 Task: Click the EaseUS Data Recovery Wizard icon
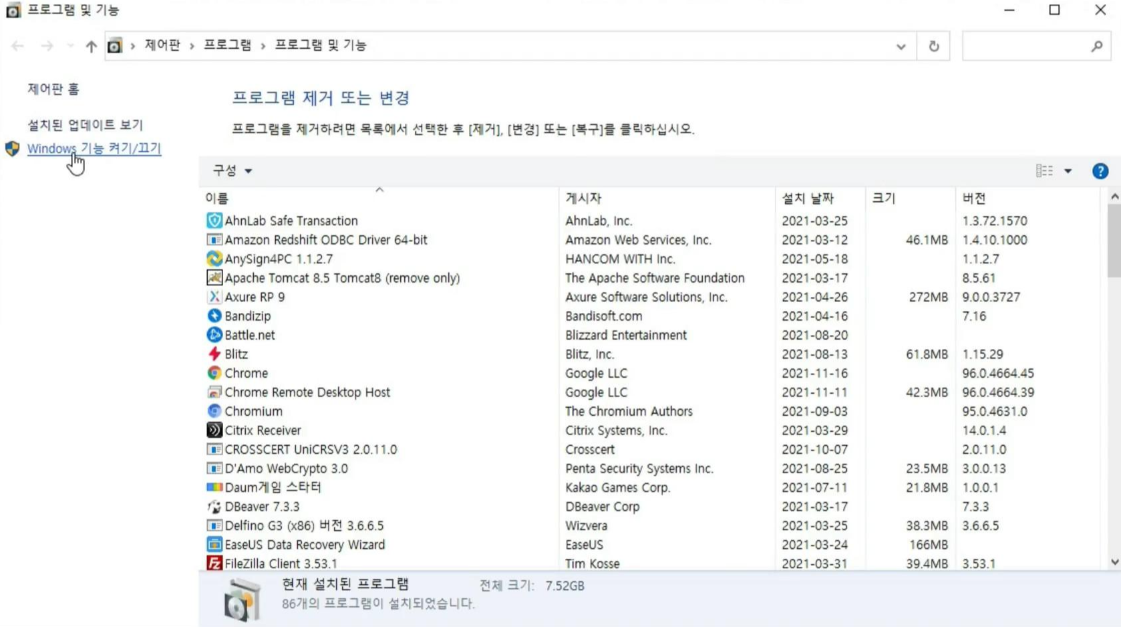click(x=214, y=544)
